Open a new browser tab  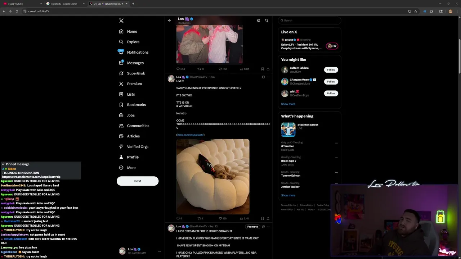(133, 4)
